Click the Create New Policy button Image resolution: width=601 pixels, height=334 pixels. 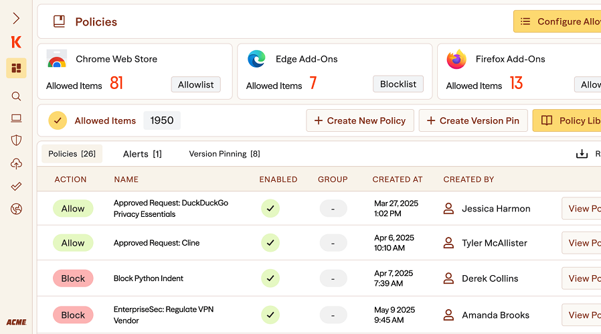359,120
